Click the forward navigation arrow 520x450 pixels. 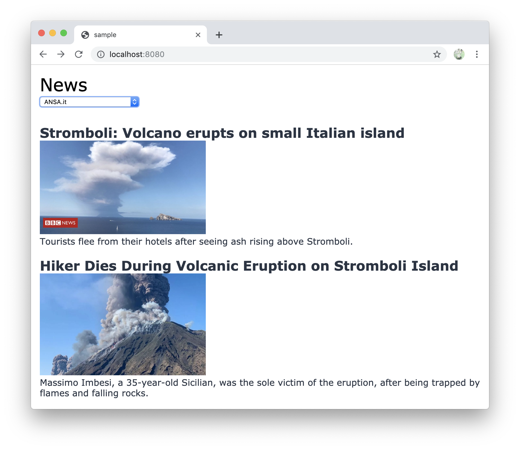click(61, 54)
